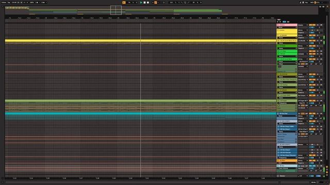Click the pink track's volume field

point(312,27)
